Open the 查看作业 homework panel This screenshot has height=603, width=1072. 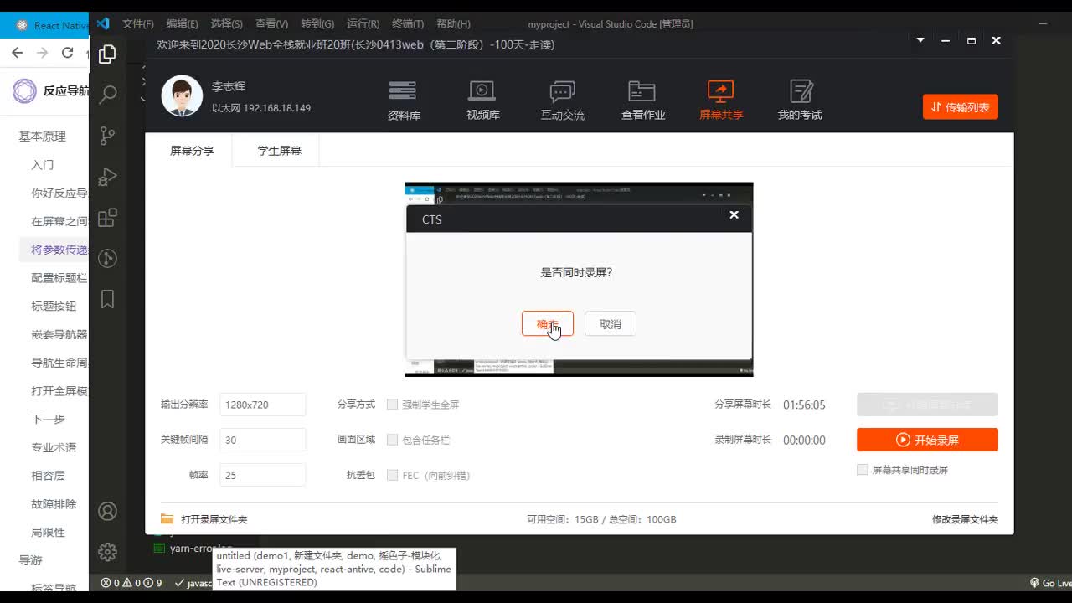click(x=642, y=98)
